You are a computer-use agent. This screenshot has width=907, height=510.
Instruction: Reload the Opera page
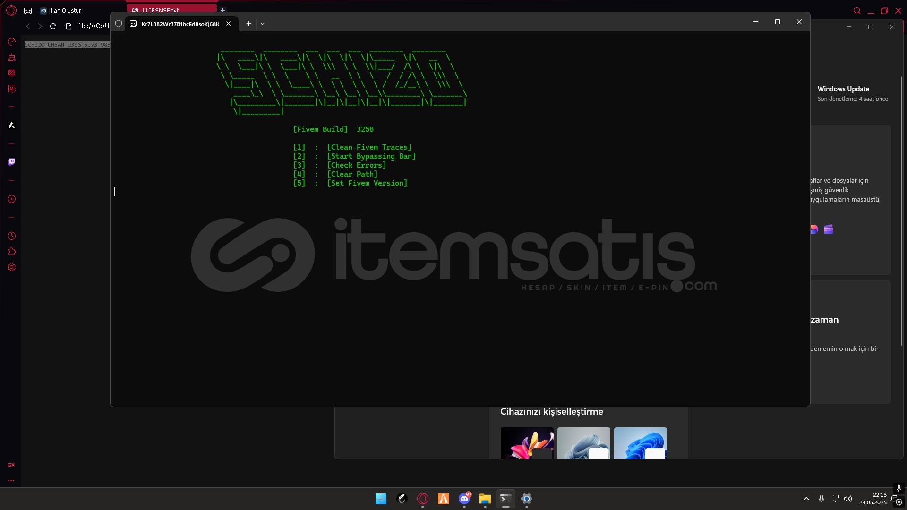[x=53, y=26]
